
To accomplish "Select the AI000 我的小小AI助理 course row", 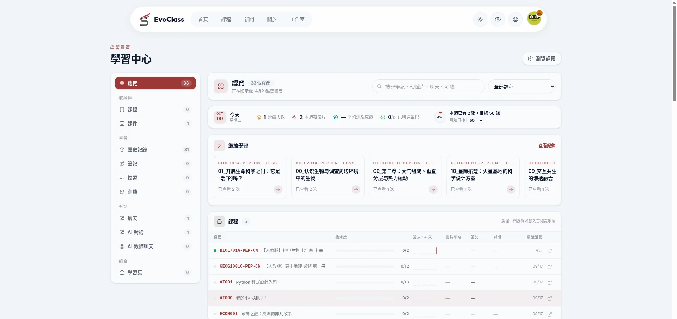I will [385, 298].
